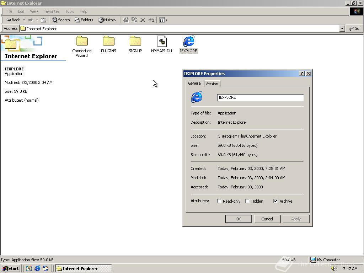Viewport: 364px width, 273px height.
Task: Click the volume speaker tray icon
Action: tap(334, 269)
